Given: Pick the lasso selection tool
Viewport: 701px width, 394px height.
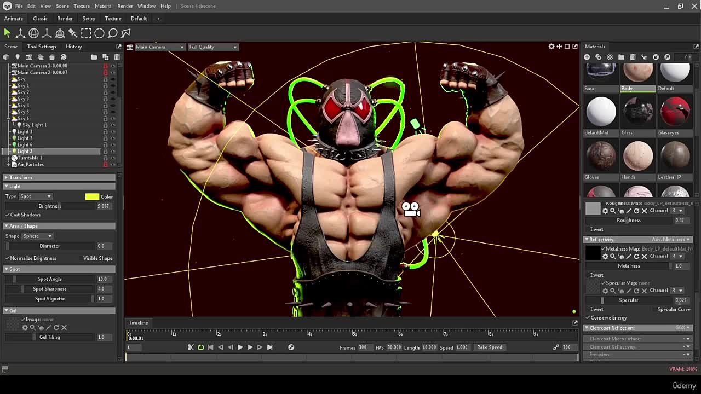Looking at the screenshot, I should [113, 33].
